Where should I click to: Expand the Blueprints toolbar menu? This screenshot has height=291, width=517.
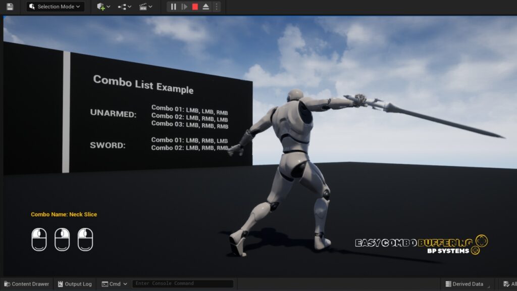124,7
